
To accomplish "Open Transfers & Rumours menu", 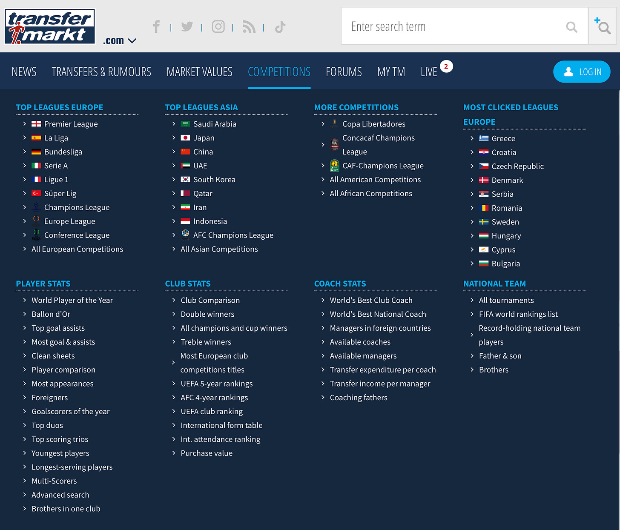I will (x=101, y=72).
